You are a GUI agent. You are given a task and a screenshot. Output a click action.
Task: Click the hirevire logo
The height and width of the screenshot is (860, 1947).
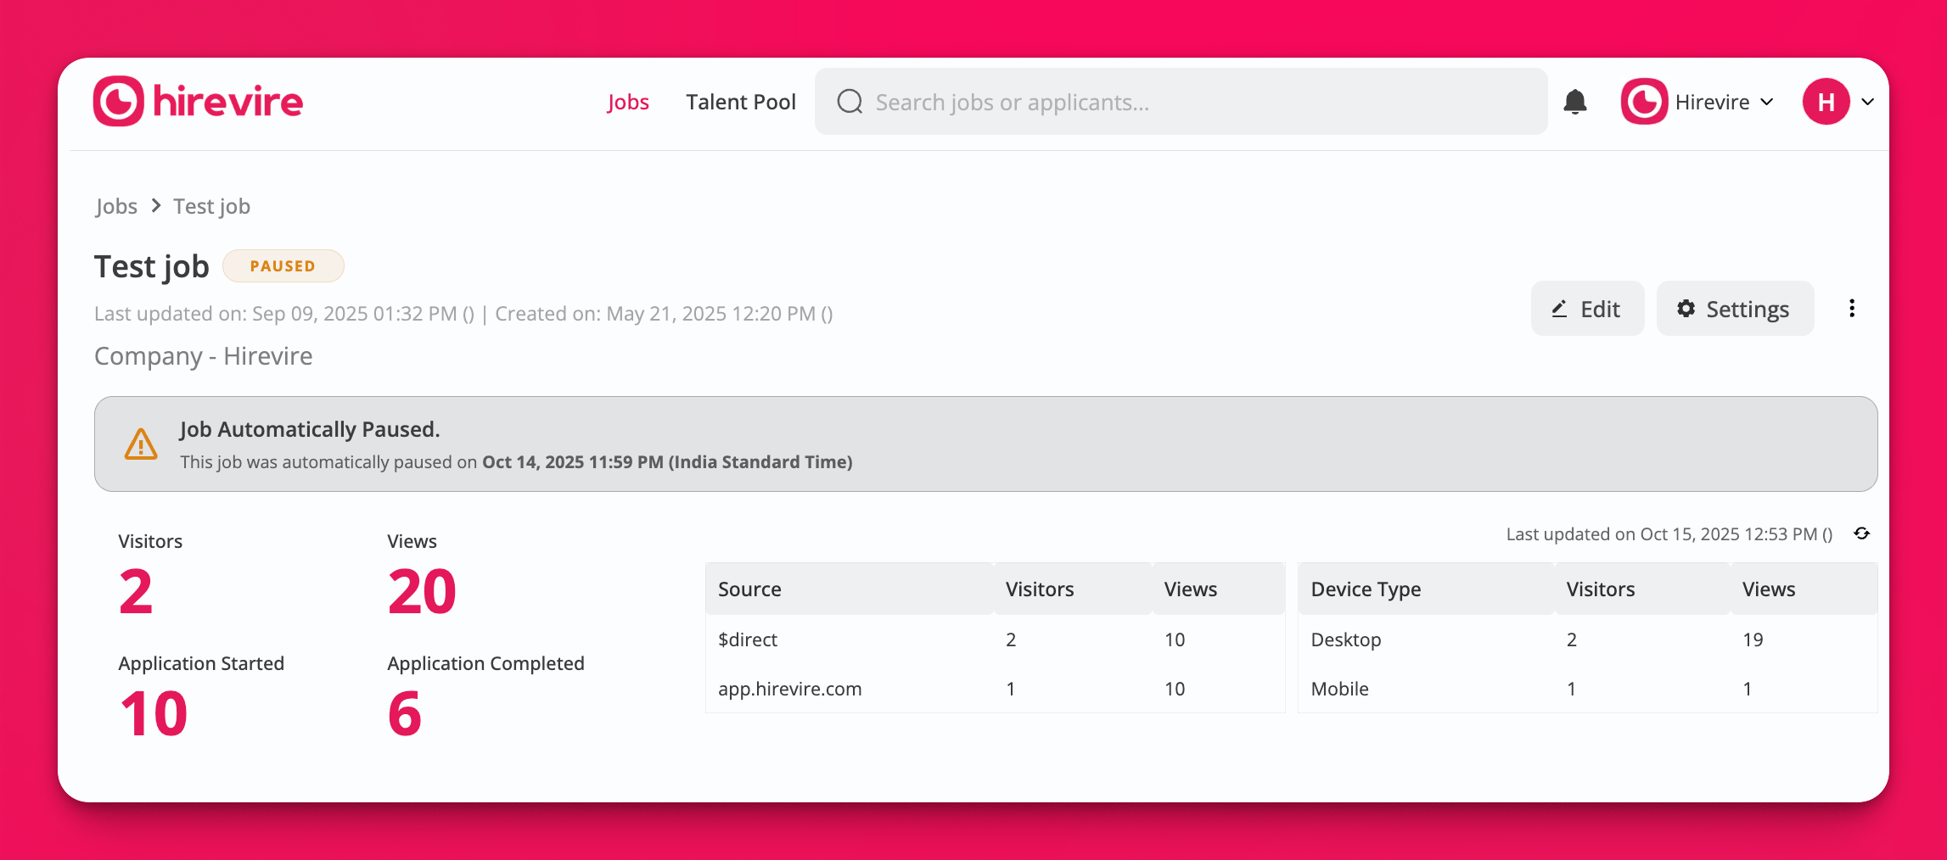click(197, 100)
